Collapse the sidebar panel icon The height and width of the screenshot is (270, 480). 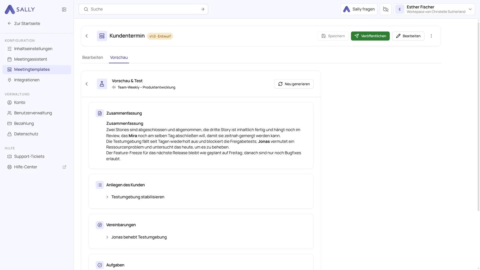(64, 10)
